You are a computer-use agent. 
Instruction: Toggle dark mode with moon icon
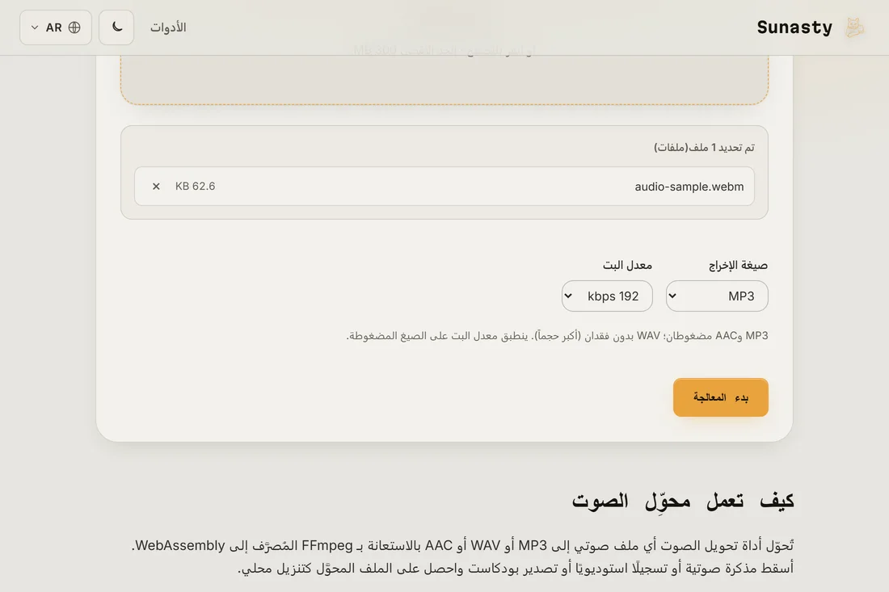116,27
